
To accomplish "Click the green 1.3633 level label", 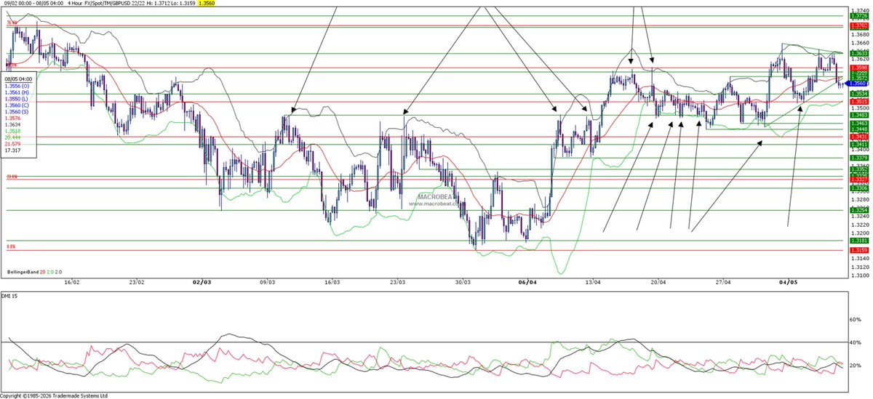I will [x=859, y=53].
